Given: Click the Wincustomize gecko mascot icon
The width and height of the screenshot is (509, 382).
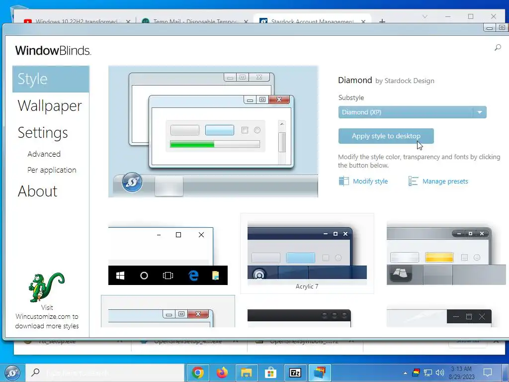Looking at the screenshot, I should coord(46,287).
